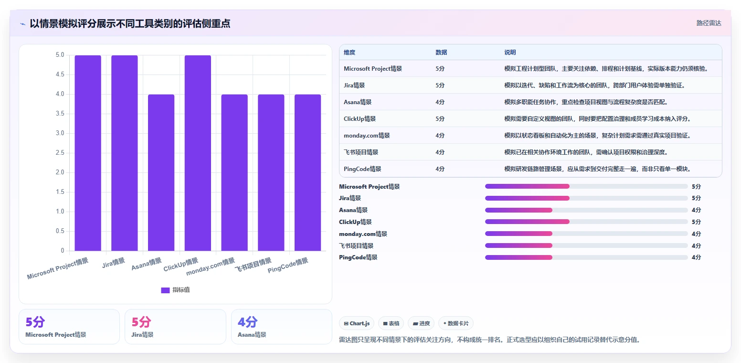Click the Microsoft Project情景 x-axis label on the chart
Viewport: 741px width, 363px height.
point(58,269)
